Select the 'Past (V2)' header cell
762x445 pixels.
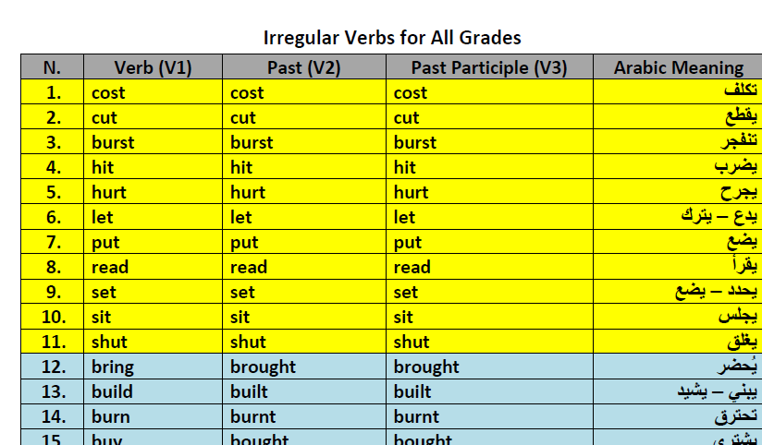click(303, 67)
